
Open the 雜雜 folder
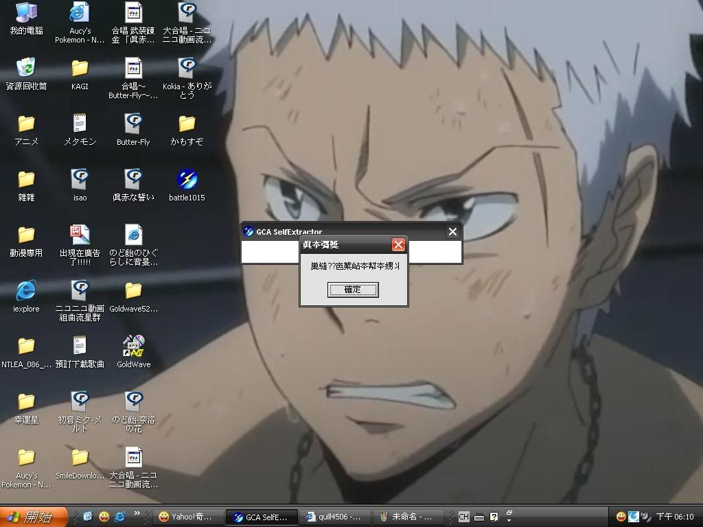click(x=27, y=185)
